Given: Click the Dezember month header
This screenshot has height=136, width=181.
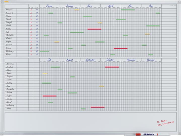Looking at the screenshot, I should 151,60.
